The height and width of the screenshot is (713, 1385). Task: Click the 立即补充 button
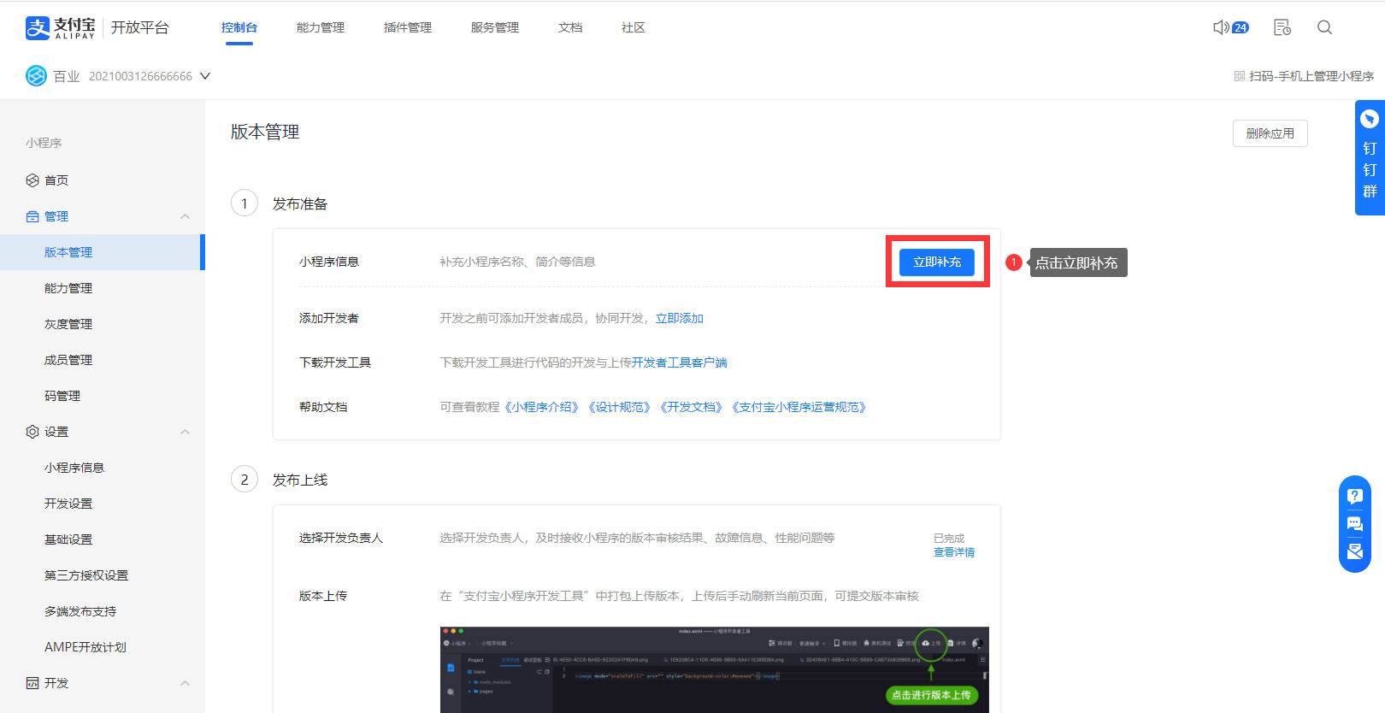(x=936, y=262)
